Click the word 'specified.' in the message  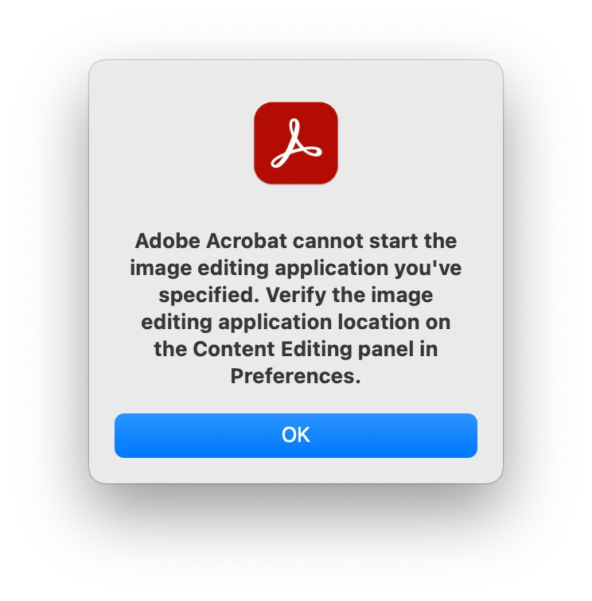coord(209,295)
